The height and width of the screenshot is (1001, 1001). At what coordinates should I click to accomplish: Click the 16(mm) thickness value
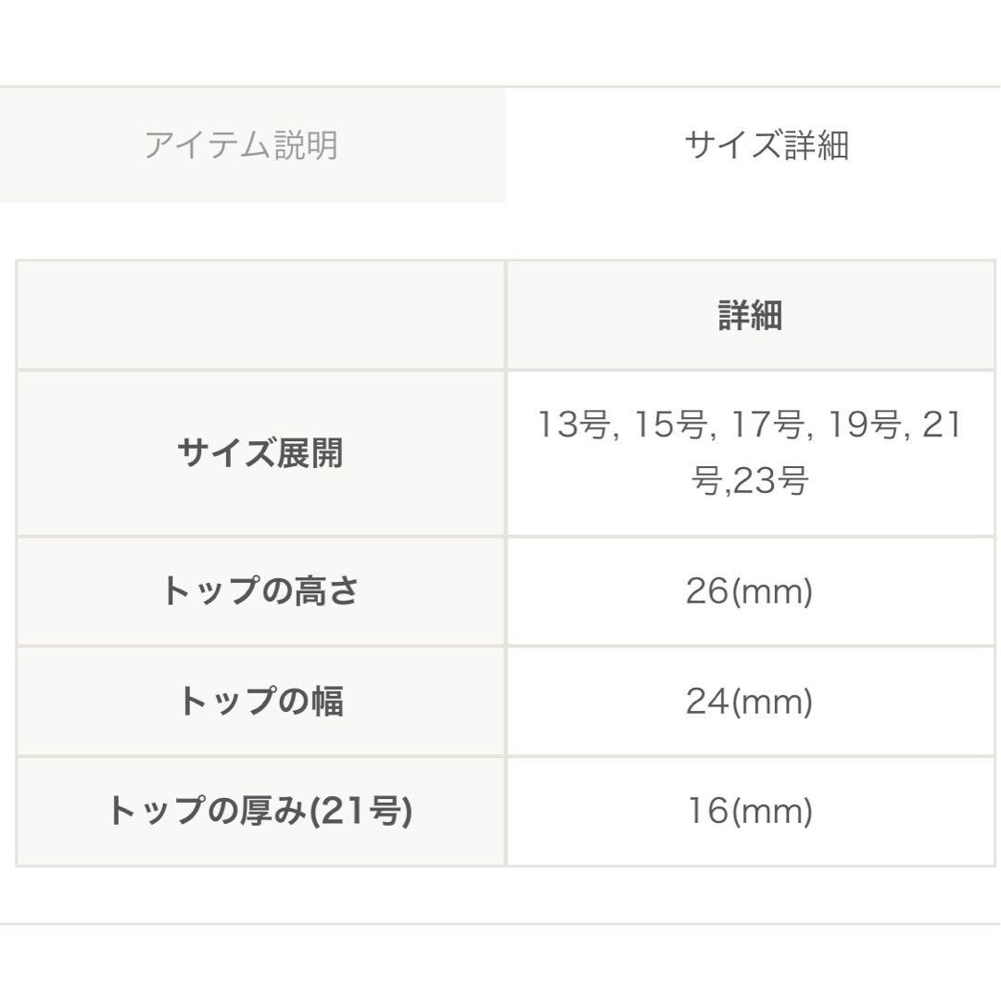pos(749,811)
